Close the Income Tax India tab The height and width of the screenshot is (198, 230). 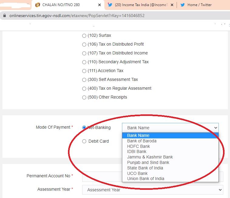(172, 5)
